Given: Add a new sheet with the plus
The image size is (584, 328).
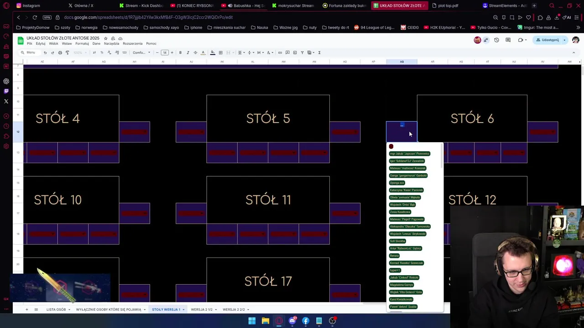Looking at the screenshot, I should click(26, 309).
